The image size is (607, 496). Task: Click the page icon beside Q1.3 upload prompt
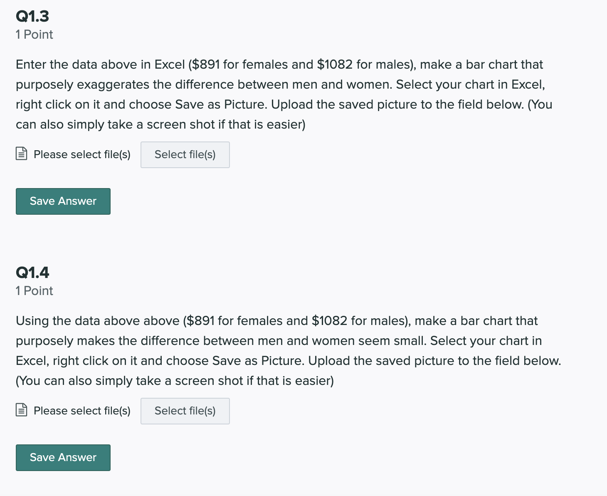pos(21,154)
